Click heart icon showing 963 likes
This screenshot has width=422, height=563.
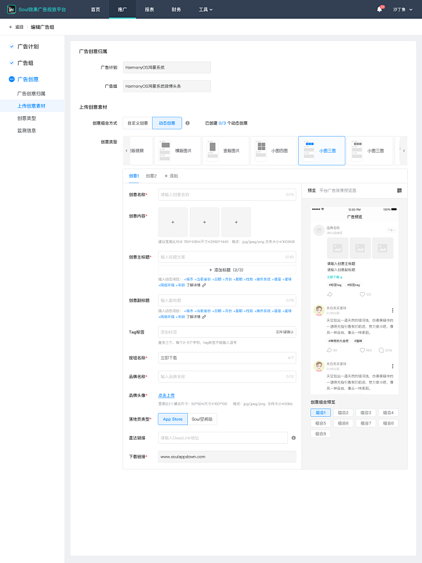pos(362,350)
